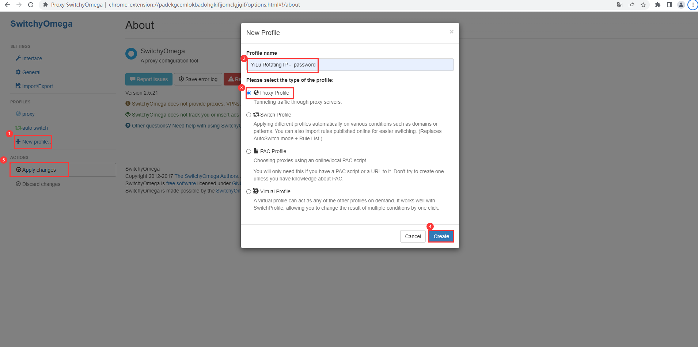This screenshot has width=698, height=347.
Task: Click the question icon next to Virtual Profile
Action: click(256, 191)
